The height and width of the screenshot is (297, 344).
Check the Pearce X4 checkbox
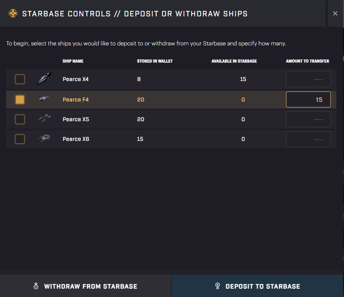[20, 79]
